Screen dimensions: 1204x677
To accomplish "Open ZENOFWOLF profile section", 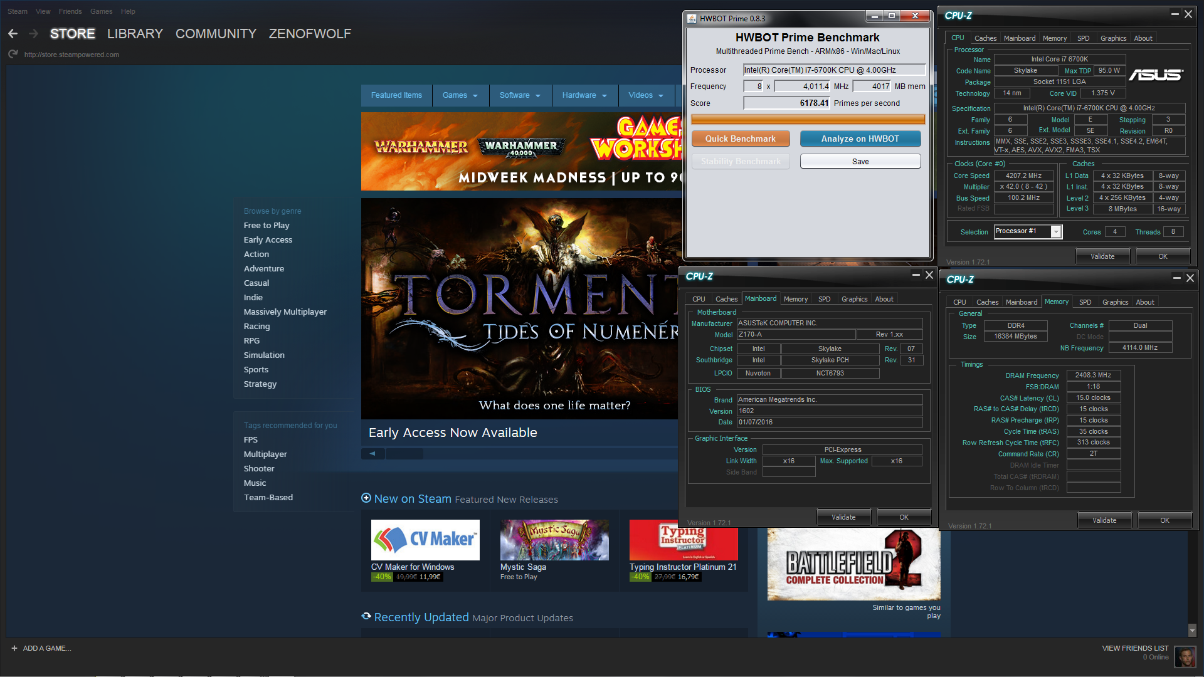I will [x=310, y=34].
